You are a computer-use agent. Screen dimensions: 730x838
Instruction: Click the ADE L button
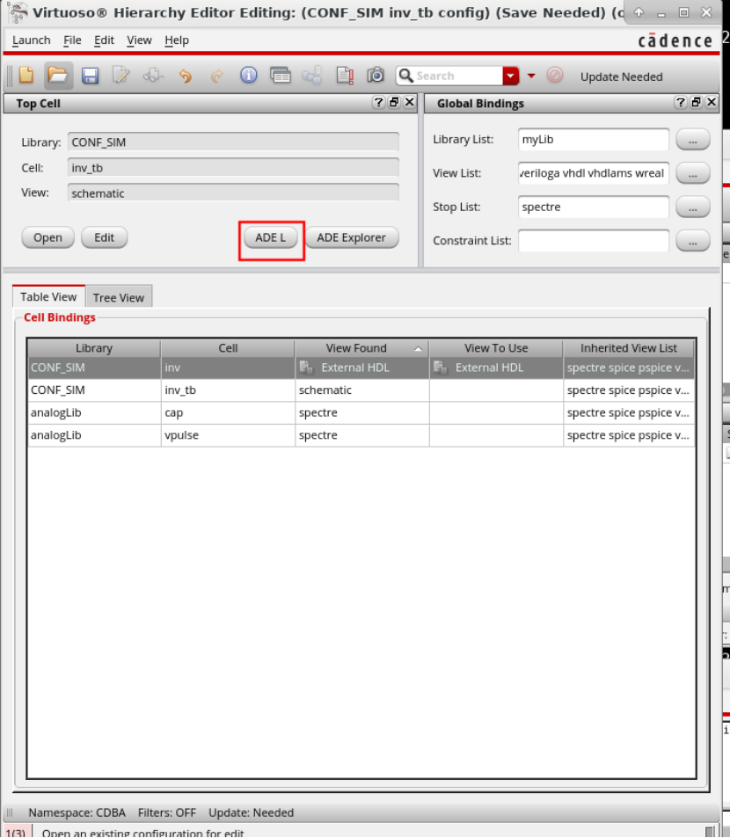270,237
